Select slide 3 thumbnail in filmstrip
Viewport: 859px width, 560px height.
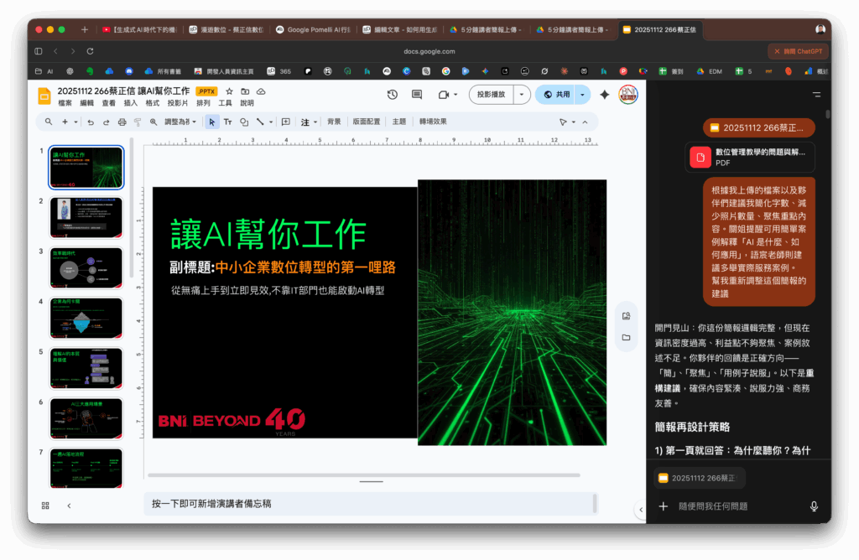point(86,267)
